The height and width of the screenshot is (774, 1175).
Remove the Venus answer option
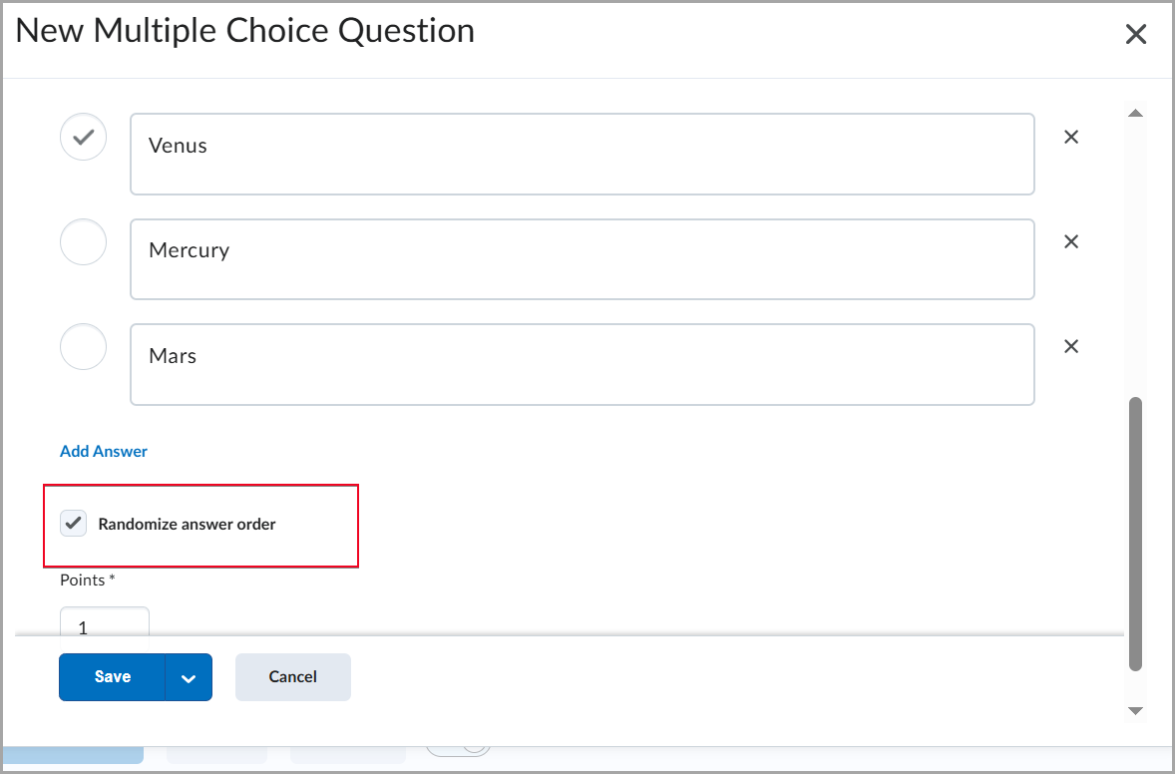(1070, 137)
